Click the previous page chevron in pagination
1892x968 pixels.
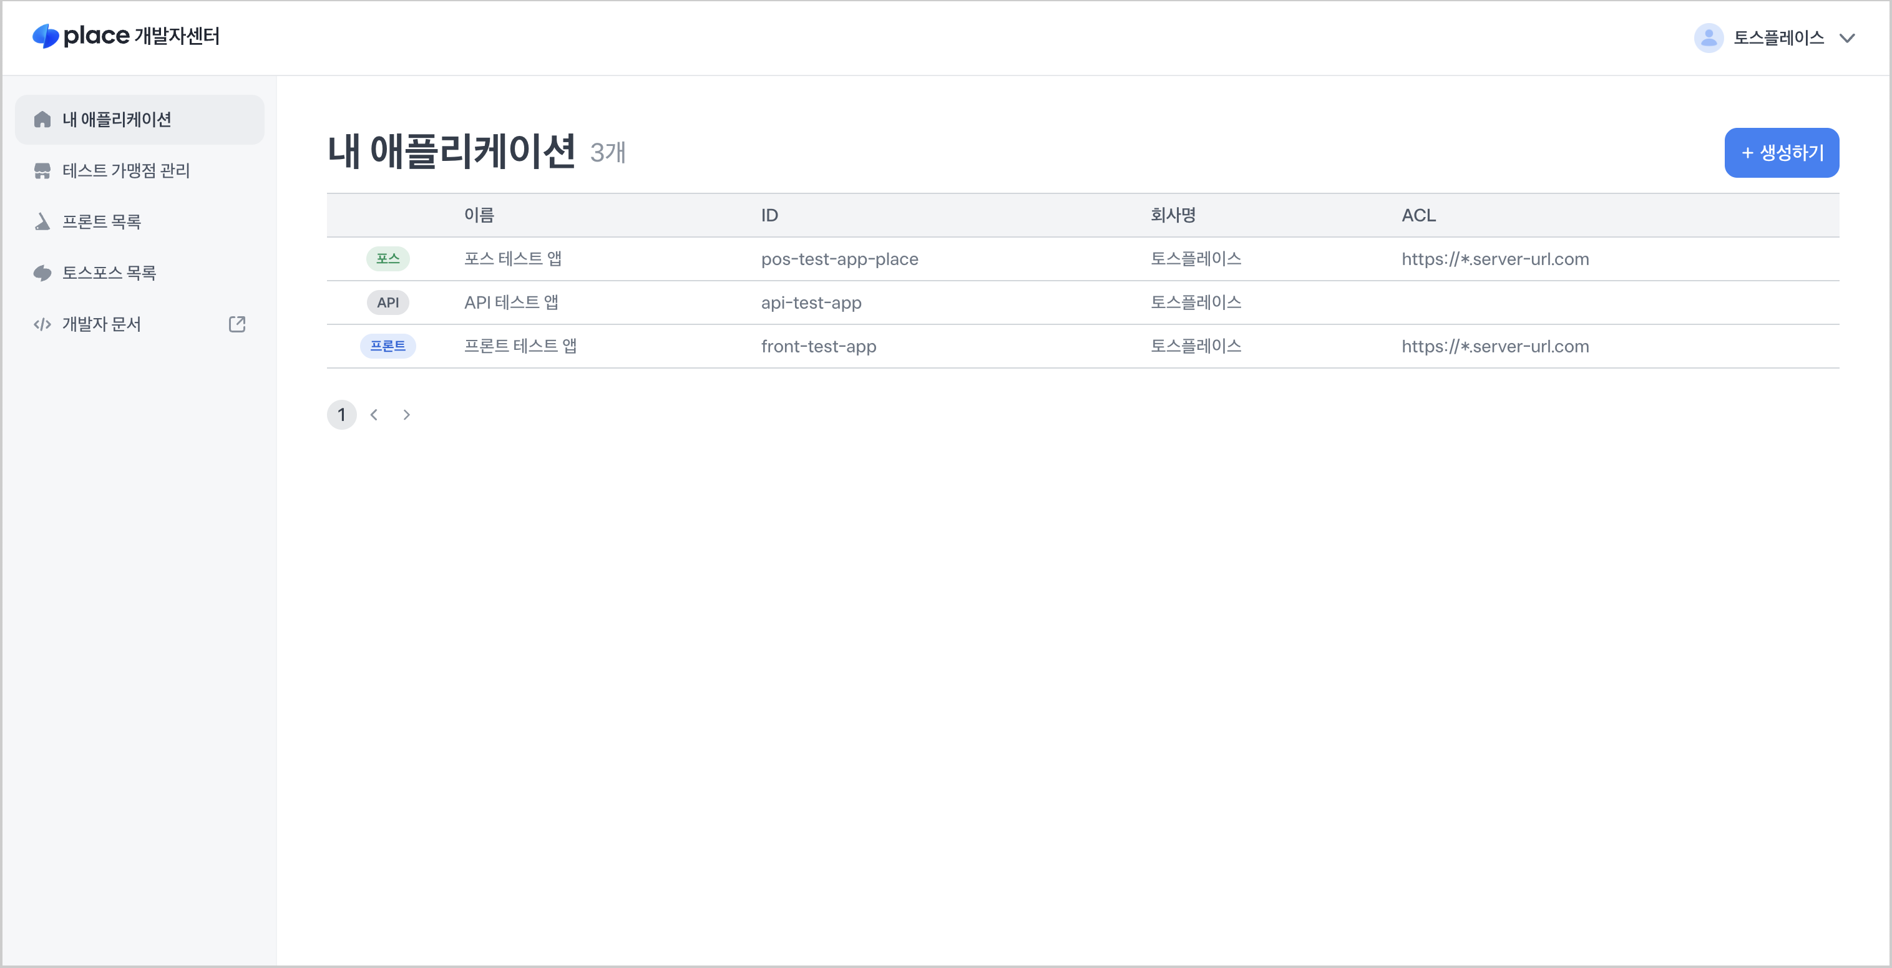[x=374, y=415]
